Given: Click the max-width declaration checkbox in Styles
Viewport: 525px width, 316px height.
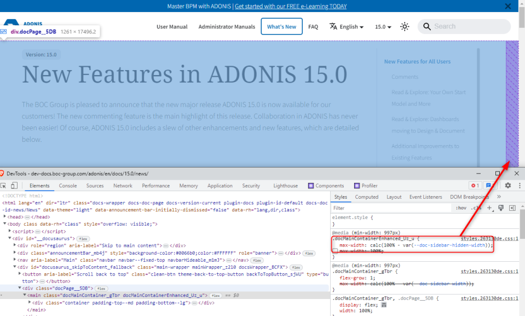Looking at the screenshot, I should [x=334, y=251].
